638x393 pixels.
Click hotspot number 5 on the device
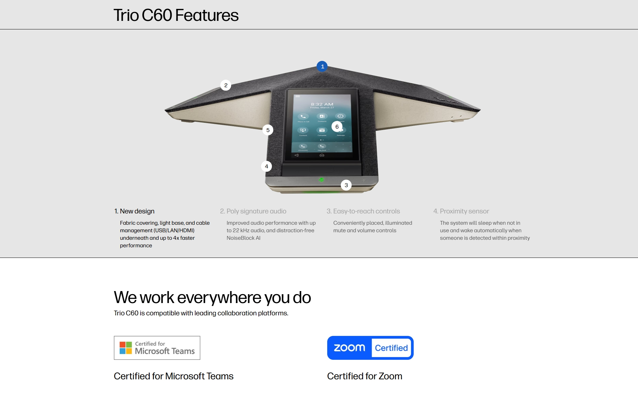(x=268, y=130)
